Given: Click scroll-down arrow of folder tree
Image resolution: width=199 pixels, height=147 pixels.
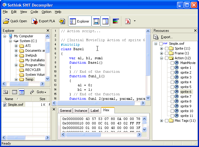Looking at the screenshot, I should coord(47,79).
